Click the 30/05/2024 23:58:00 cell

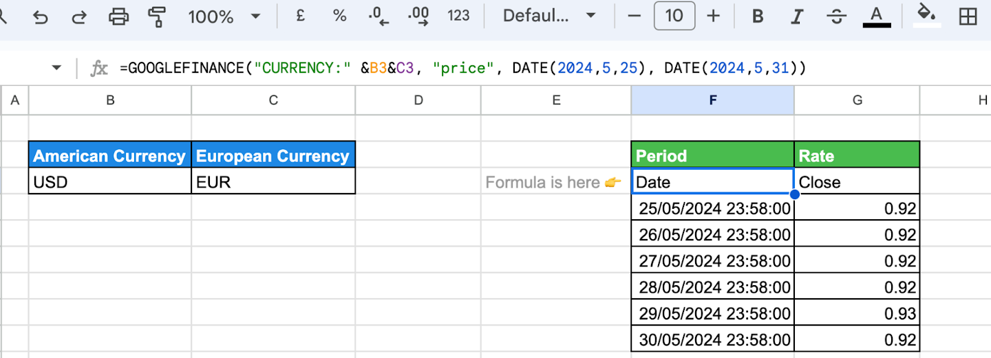click(713, 338)
